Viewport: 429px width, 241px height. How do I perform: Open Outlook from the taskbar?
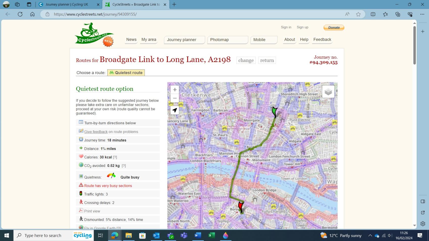(x=156, y=235)
